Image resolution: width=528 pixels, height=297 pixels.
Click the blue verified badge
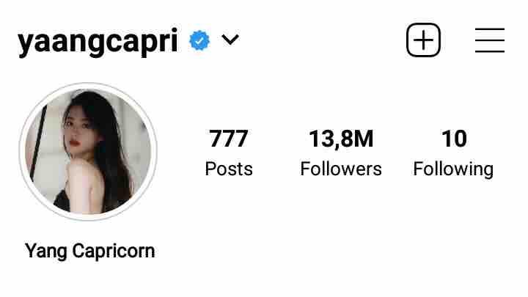point(199,40)
